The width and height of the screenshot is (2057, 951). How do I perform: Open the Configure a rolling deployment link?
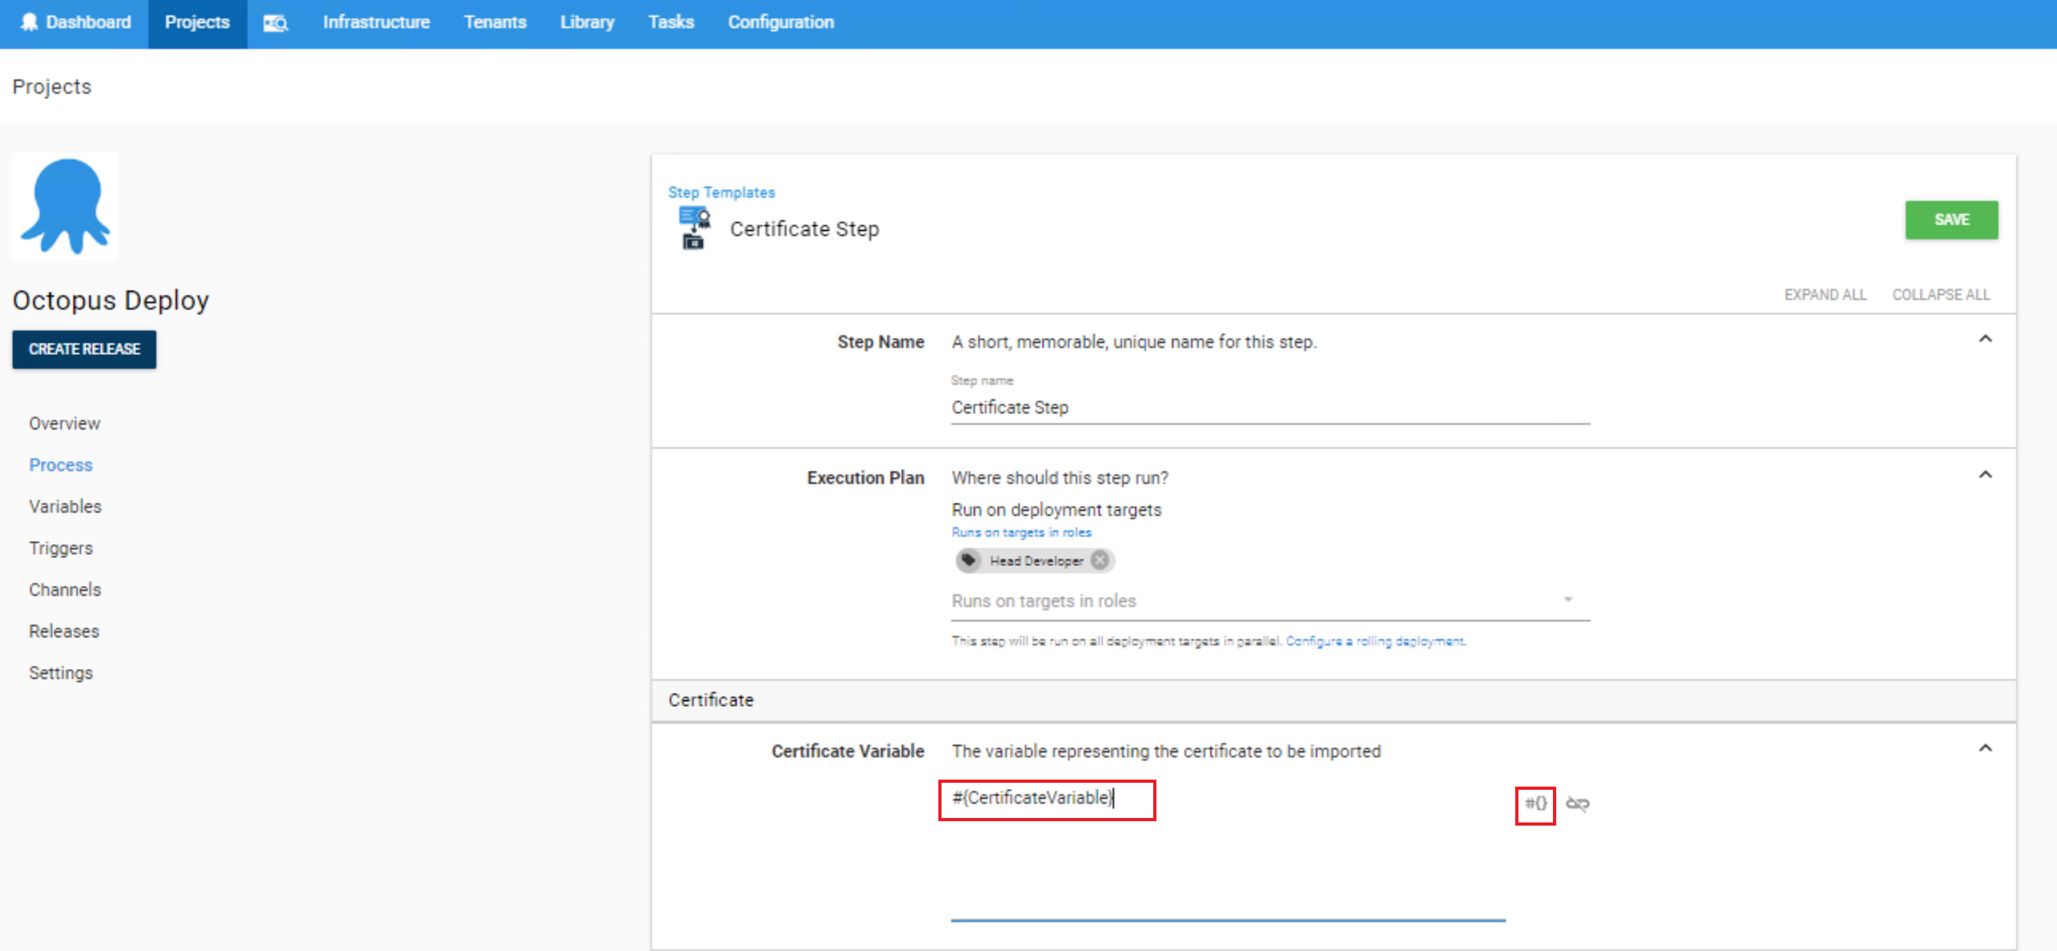(1375, 640)
